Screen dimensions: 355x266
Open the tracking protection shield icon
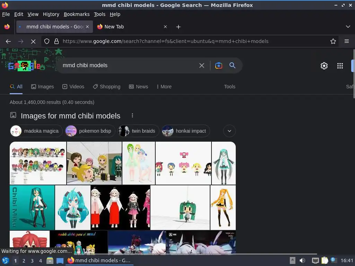[47, 42]
